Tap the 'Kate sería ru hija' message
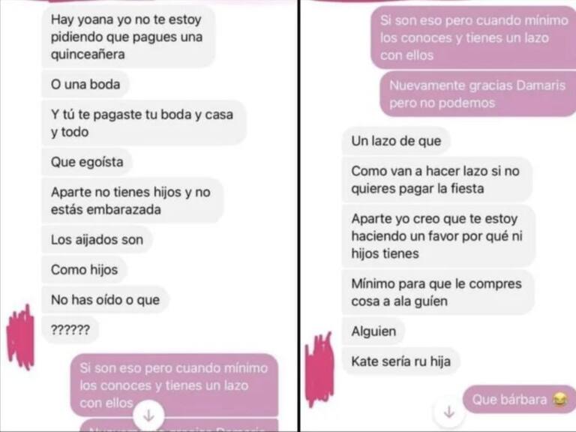 [x=400, y=361]
